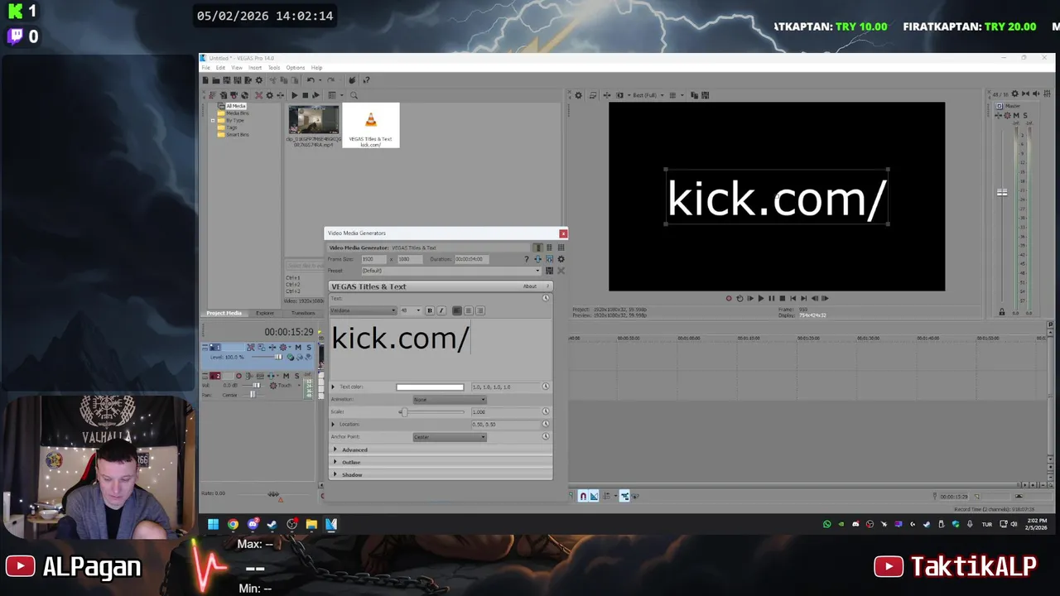Select the All Media tree item

(236, 106)
